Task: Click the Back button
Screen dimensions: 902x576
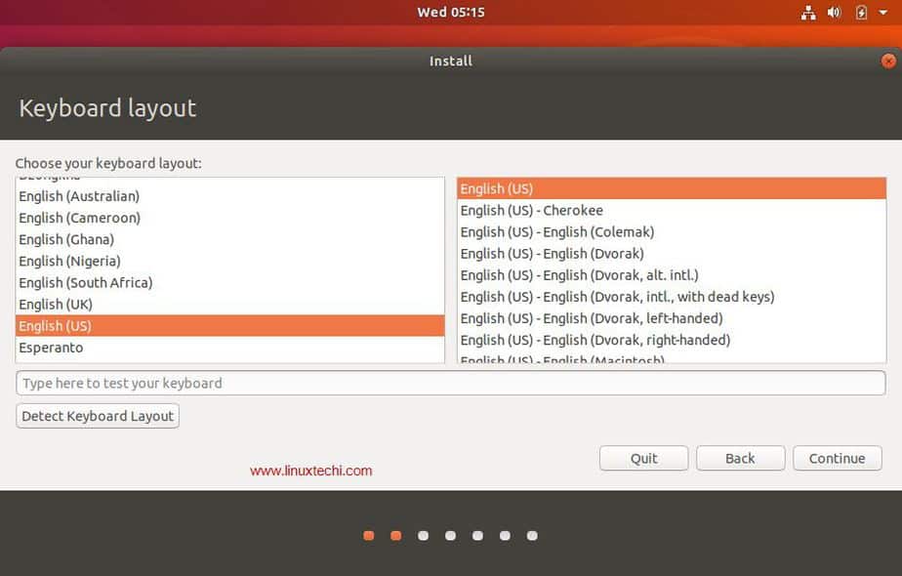Action: click(739, 458)
